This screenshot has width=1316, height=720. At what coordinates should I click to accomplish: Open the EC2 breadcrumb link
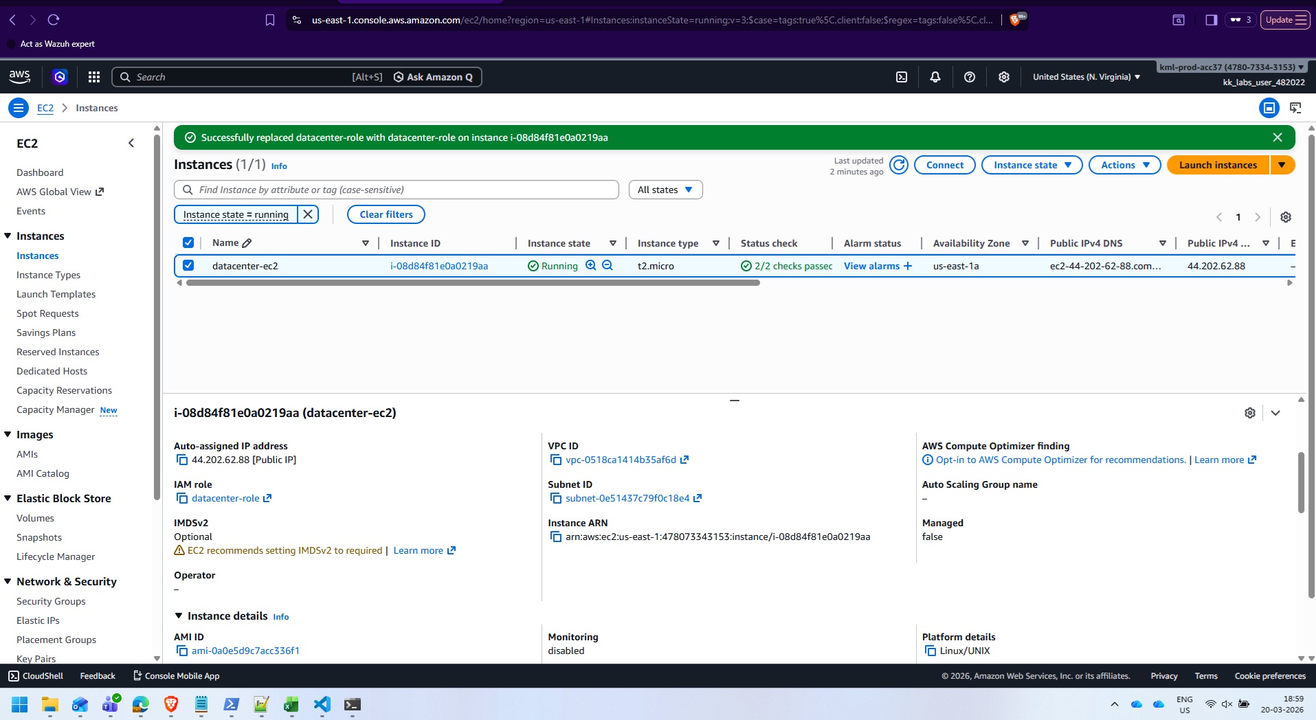(x=45, y=108)
